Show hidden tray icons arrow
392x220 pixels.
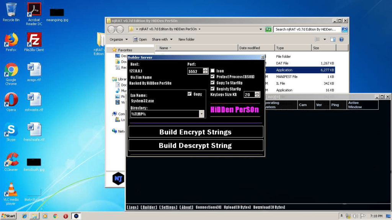pyautogui.click(x=341, y=216)
